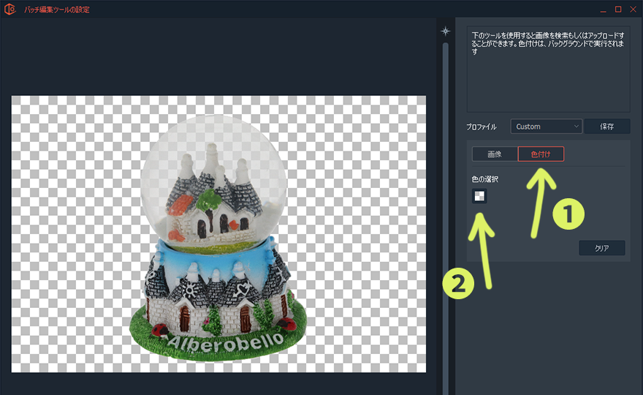Click the sparkle icon above the vertical slider
This screenshot has width=643, height=395.
pos(445,31)
